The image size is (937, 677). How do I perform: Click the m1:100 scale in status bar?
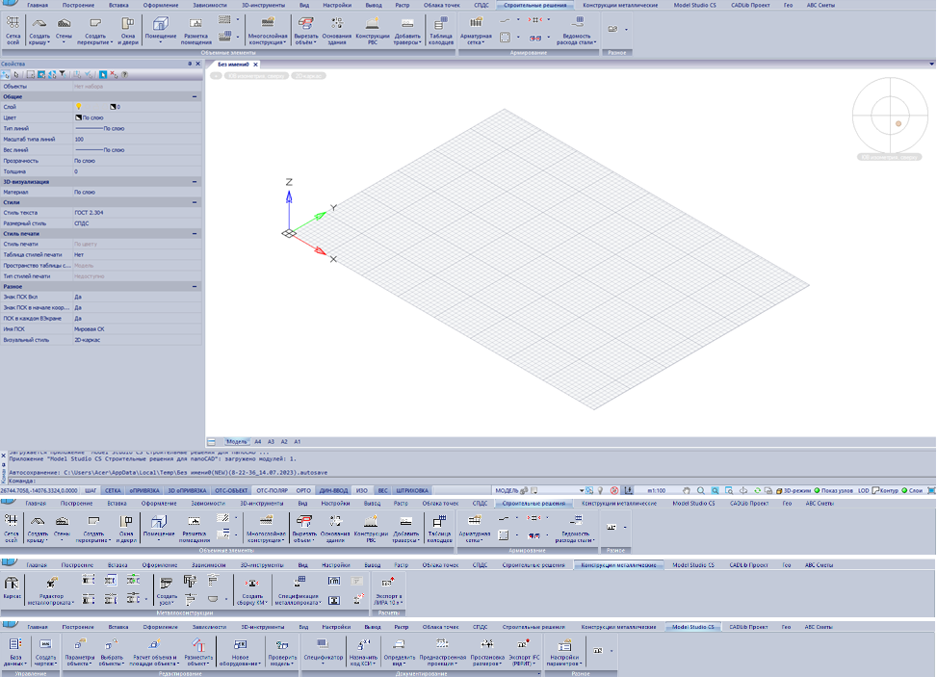click(x=656, y=490)
